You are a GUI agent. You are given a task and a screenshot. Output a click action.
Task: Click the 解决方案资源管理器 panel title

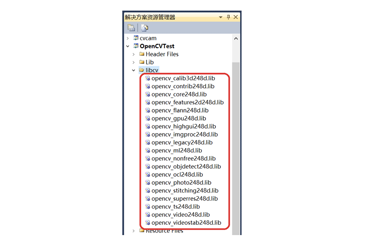coord(150,17)
